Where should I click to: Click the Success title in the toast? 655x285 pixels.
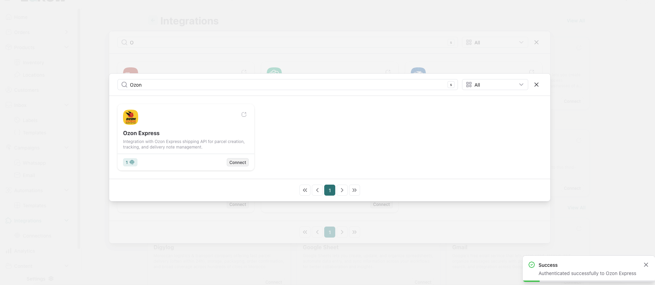(x=548, y=265)
